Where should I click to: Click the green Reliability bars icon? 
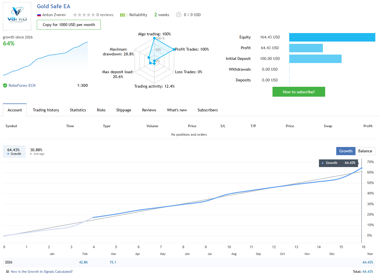(x=124, y=15)
